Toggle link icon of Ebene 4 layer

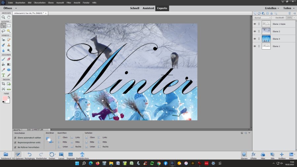pos(259,39)
